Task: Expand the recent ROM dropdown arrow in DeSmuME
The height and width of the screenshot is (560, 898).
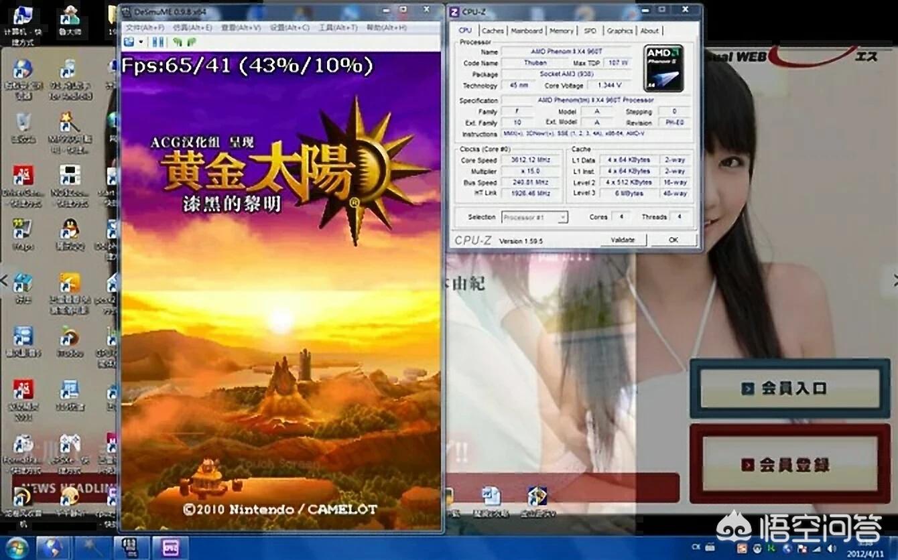Action: (141, 42)
